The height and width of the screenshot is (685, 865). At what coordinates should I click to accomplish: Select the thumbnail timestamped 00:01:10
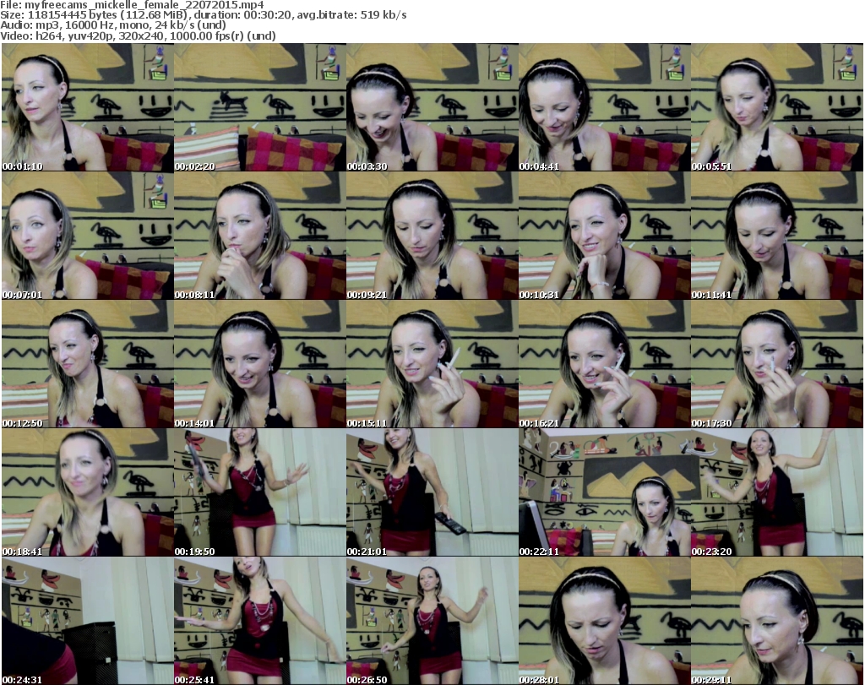coord(87,107)
